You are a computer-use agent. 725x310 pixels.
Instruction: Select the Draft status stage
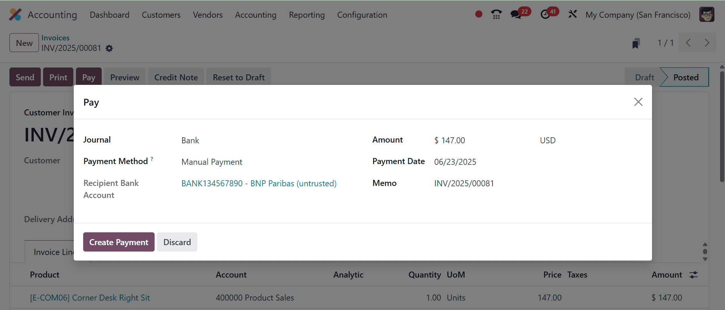(x=644, y=77)
